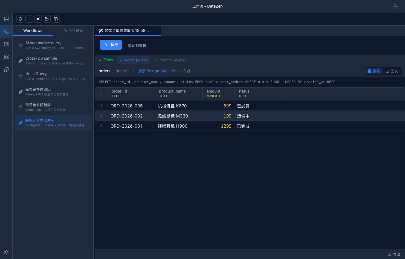The width and height of the screenshot is (405, 259).
Task: Click the amount column header
Action: [218, 93]
